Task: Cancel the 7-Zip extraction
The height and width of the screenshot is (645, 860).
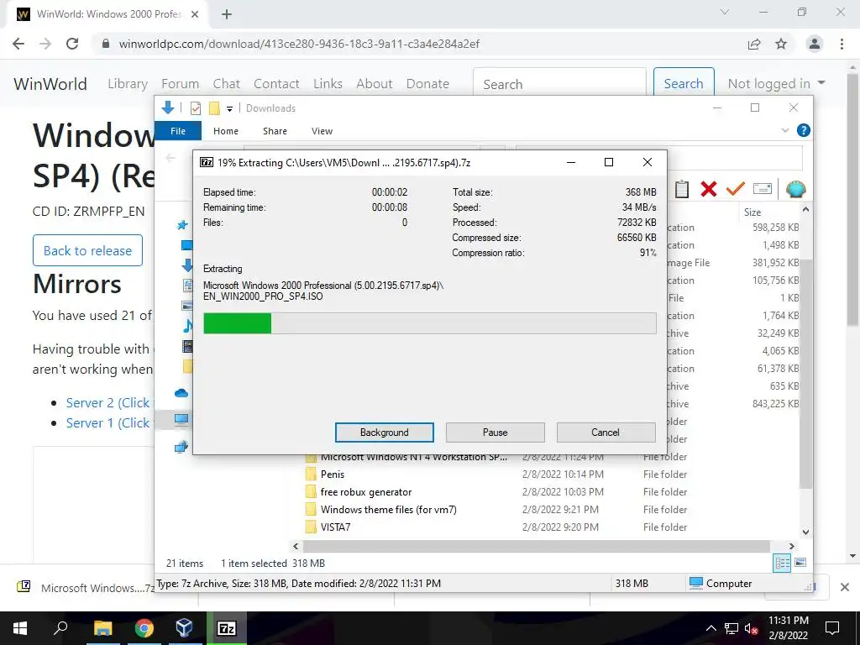Action: [x=606, y=433]
